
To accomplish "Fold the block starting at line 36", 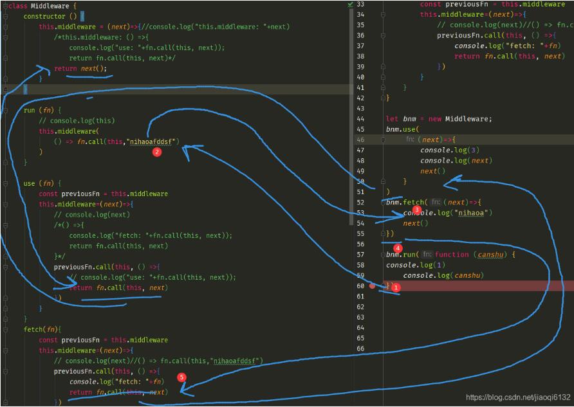I will coord(383,35).
